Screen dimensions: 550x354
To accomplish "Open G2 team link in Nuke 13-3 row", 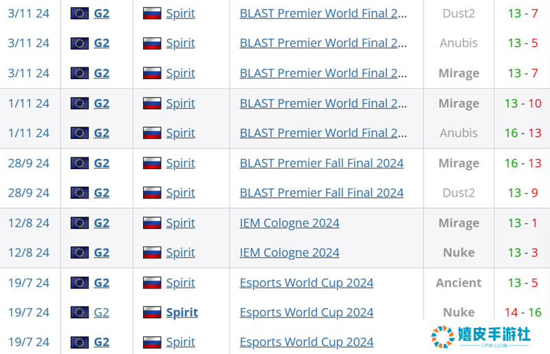I will coord(102,252).
